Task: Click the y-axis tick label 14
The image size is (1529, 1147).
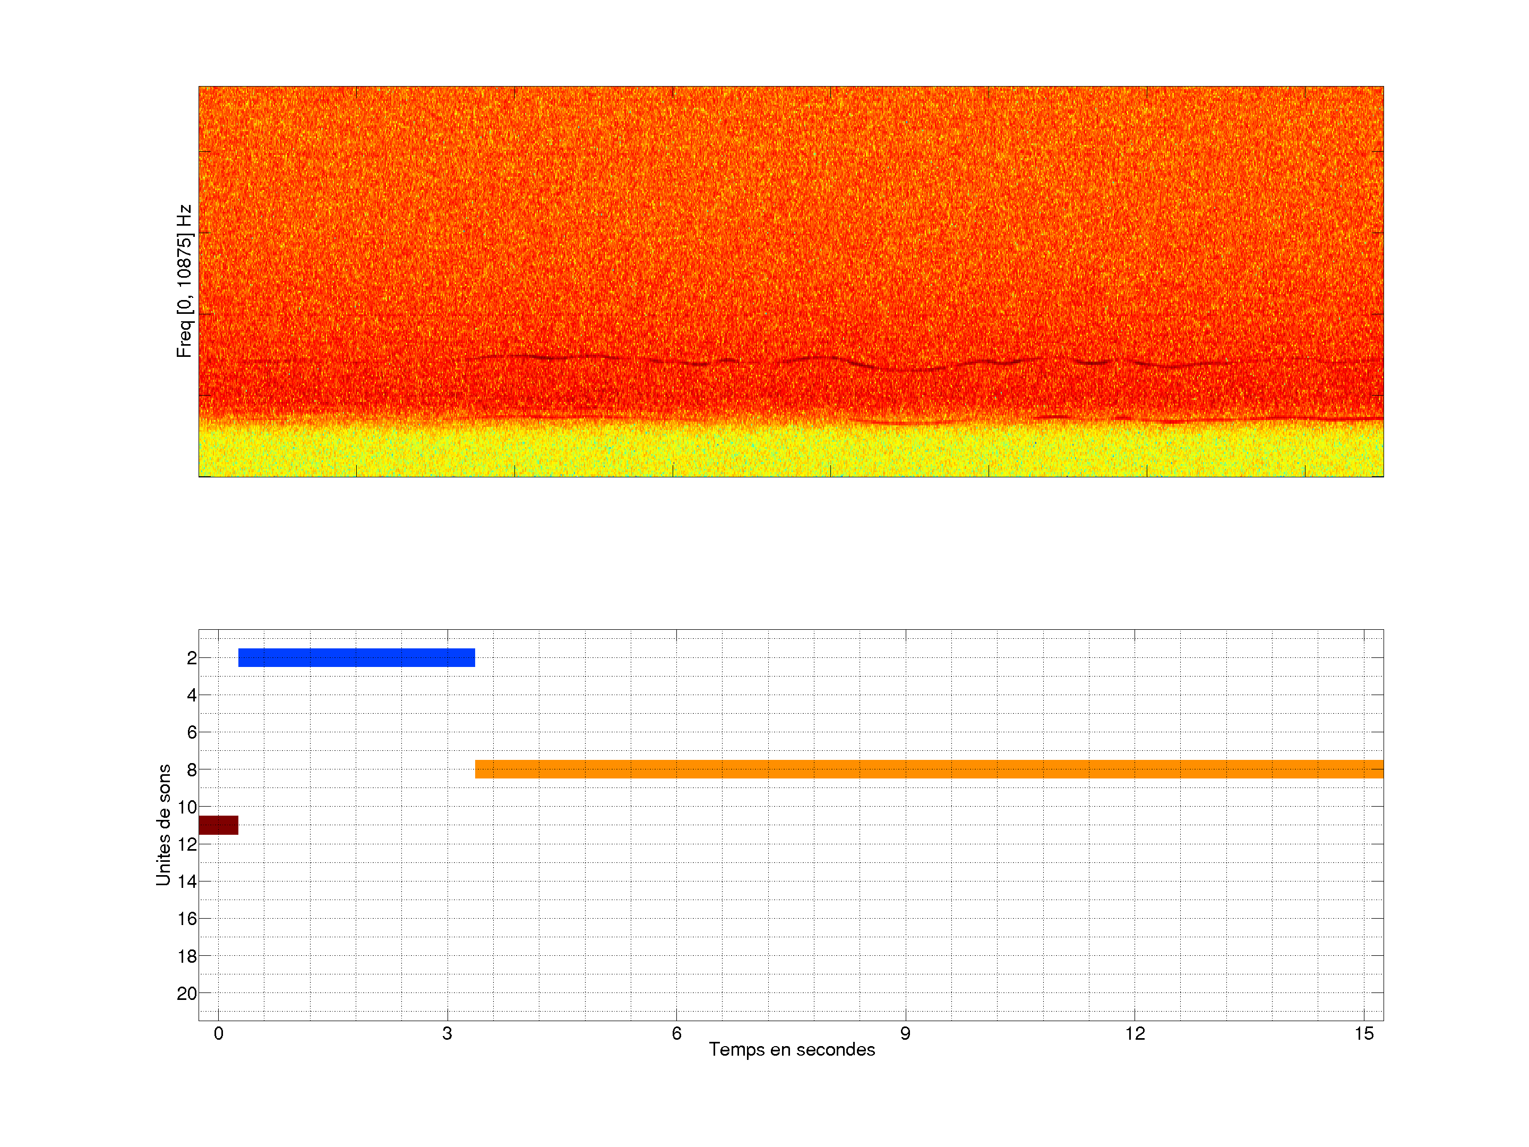Action: tap(187, 881)
